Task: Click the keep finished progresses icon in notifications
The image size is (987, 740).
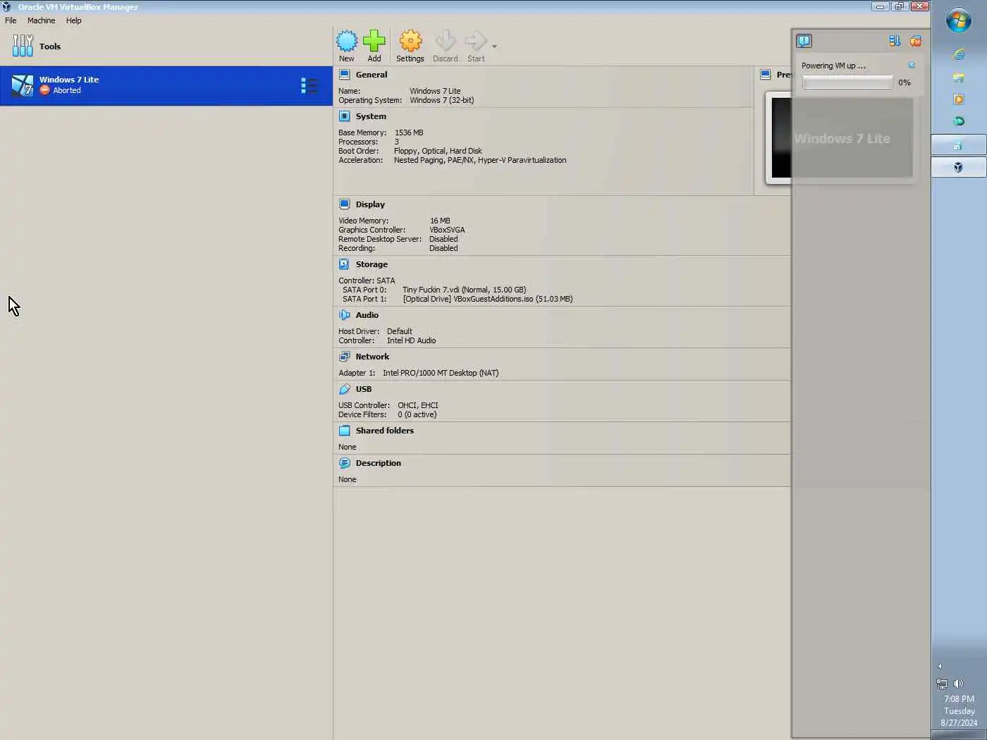Action: pos(895,41)
